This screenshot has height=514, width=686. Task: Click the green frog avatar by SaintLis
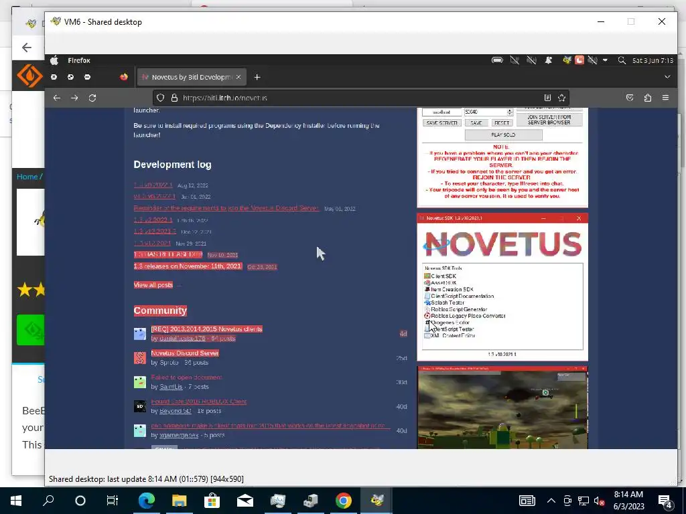(139, 382)
